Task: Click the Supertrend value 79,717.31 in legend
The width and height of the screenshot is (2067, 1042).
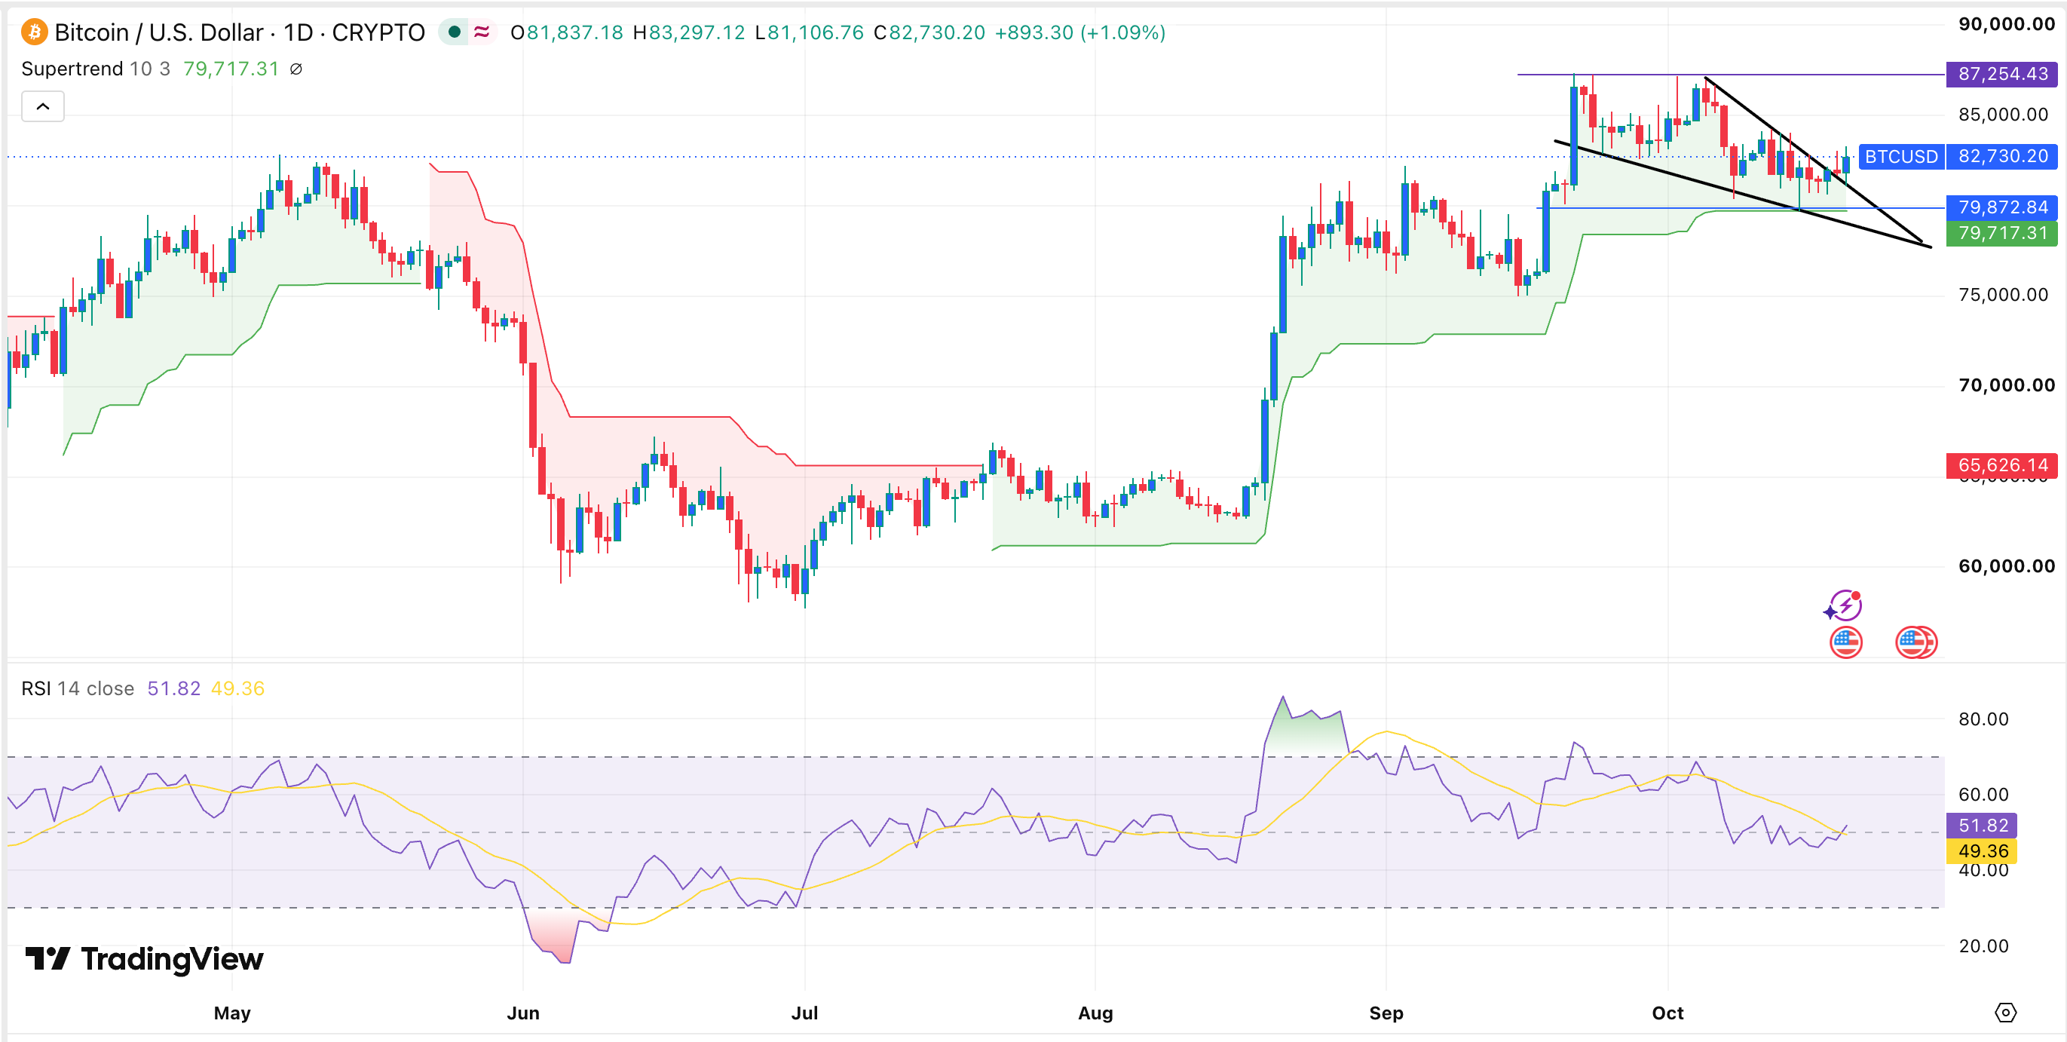Action: [231, 69]
